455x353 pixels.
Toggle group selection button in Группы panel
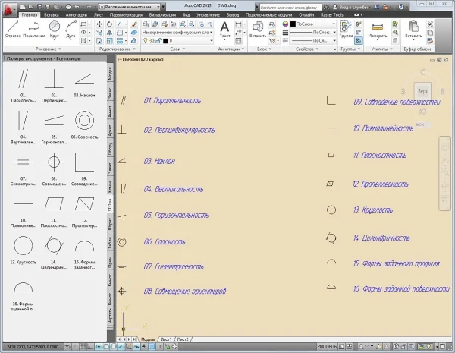[x=359, y=41]
